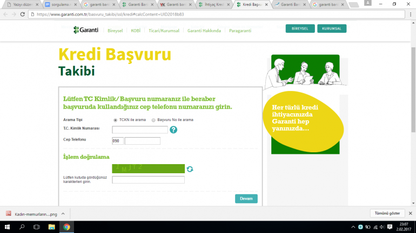Click the Devam button
416x233 pixels.
coord(246,199)
